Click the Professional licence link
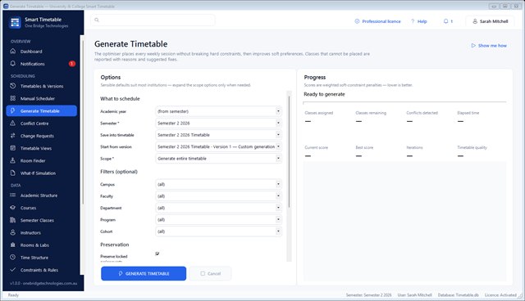525x301 pixels. click(377, 21)
